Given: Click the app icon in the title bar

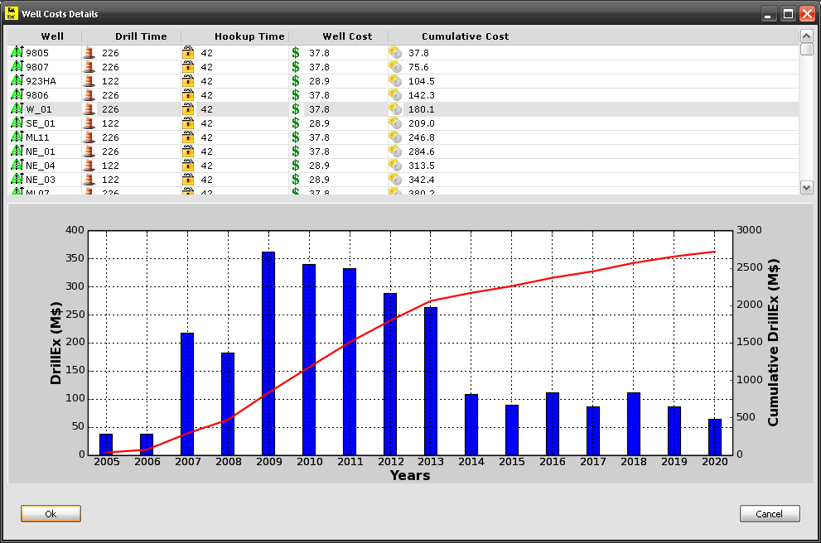Looking at the screenshot, I should tap(12, 14).
